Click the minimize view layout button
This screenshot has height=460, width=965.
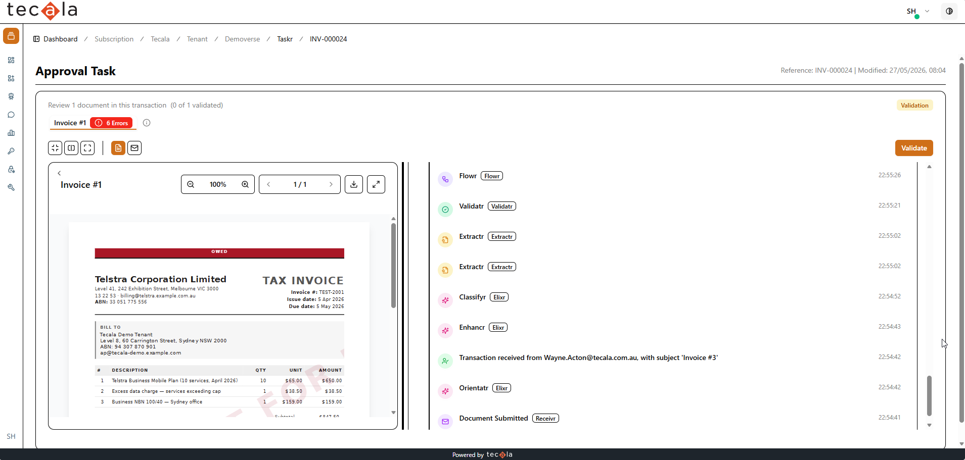point(55,148)
